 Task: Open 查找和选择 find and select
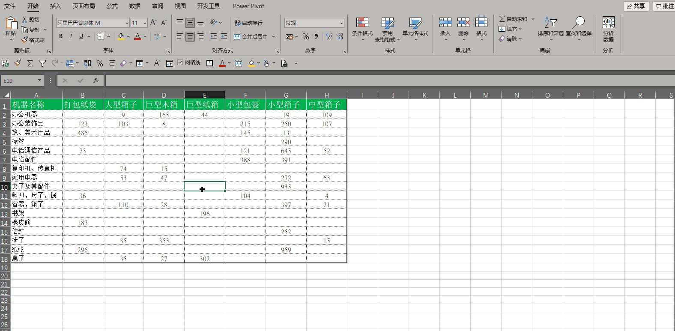[x=579, y=28]
